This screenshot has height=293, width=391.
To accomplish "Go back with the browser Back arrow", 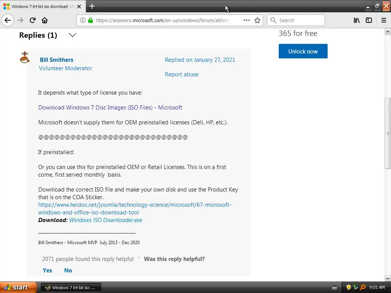I will pyautogui.click(x=8, y=20).
